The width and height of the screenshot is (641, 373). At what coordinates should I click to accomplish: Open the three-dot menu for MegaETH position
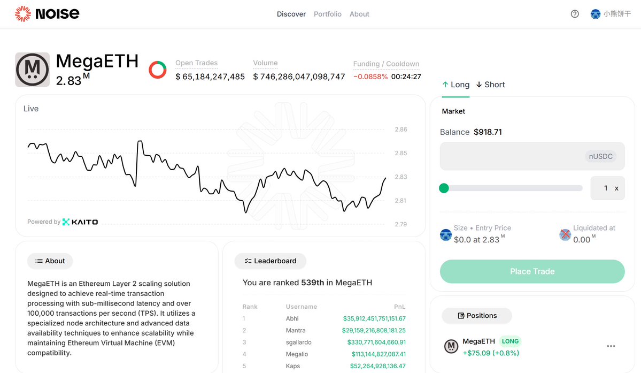click(611, 346)
